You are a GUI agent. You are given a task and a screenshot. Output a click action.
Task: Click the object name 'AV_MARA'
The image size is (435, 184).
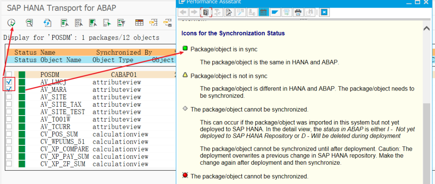(x=54, y=90)
